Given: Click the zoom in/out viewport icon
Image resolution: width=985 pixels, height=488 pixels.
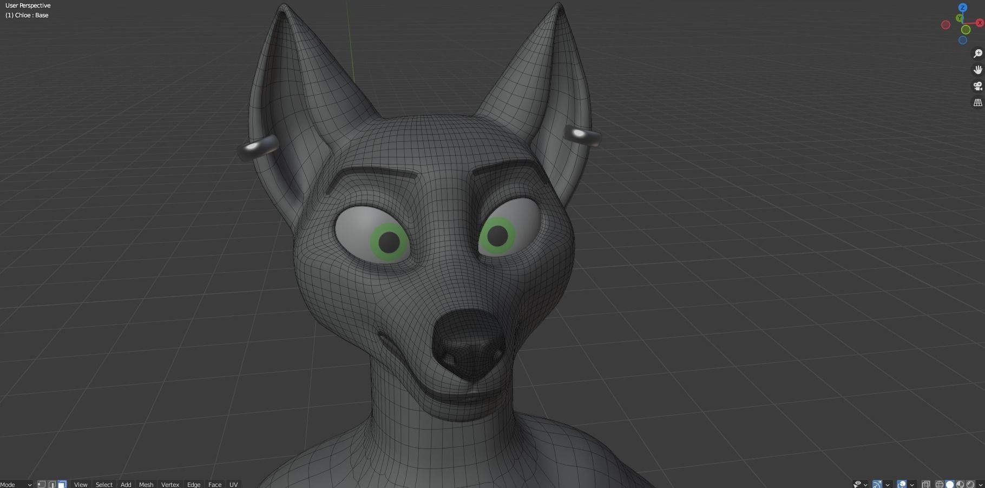Looking at the screenshot, I should pyautogui.click(x=977, y=54).
